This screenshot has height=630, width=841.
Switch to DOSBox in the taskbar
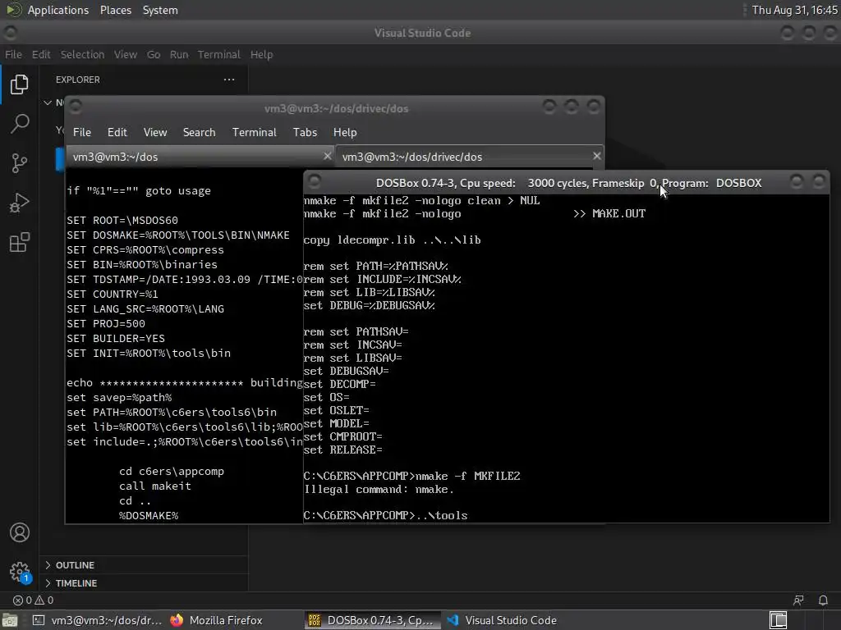tap(374, 620)
